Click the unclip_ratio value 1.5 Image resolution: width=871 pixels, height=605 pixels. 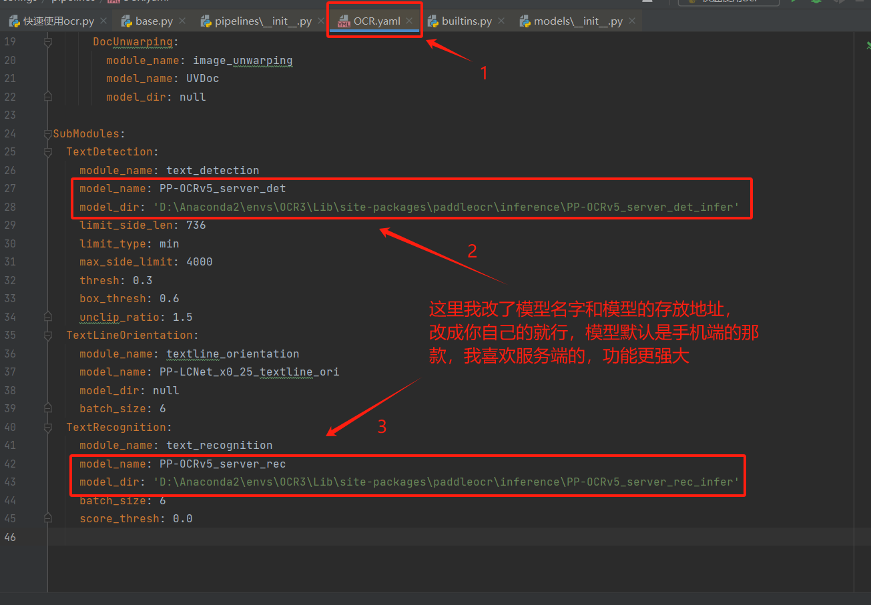(183, 317)
